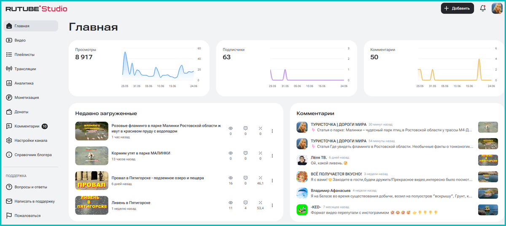Open video thumbnail beside Лёля ТВ. comment
Screen dimensions: 506x226
(488, 160)
